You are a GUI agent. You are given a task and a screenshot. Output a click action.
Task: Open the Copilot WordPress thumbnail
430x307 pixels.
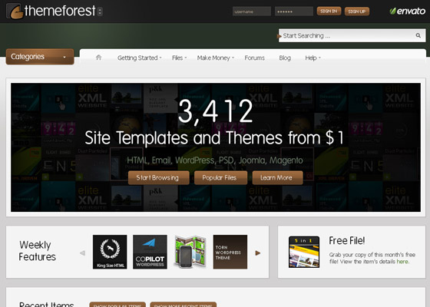coord(150,252)
